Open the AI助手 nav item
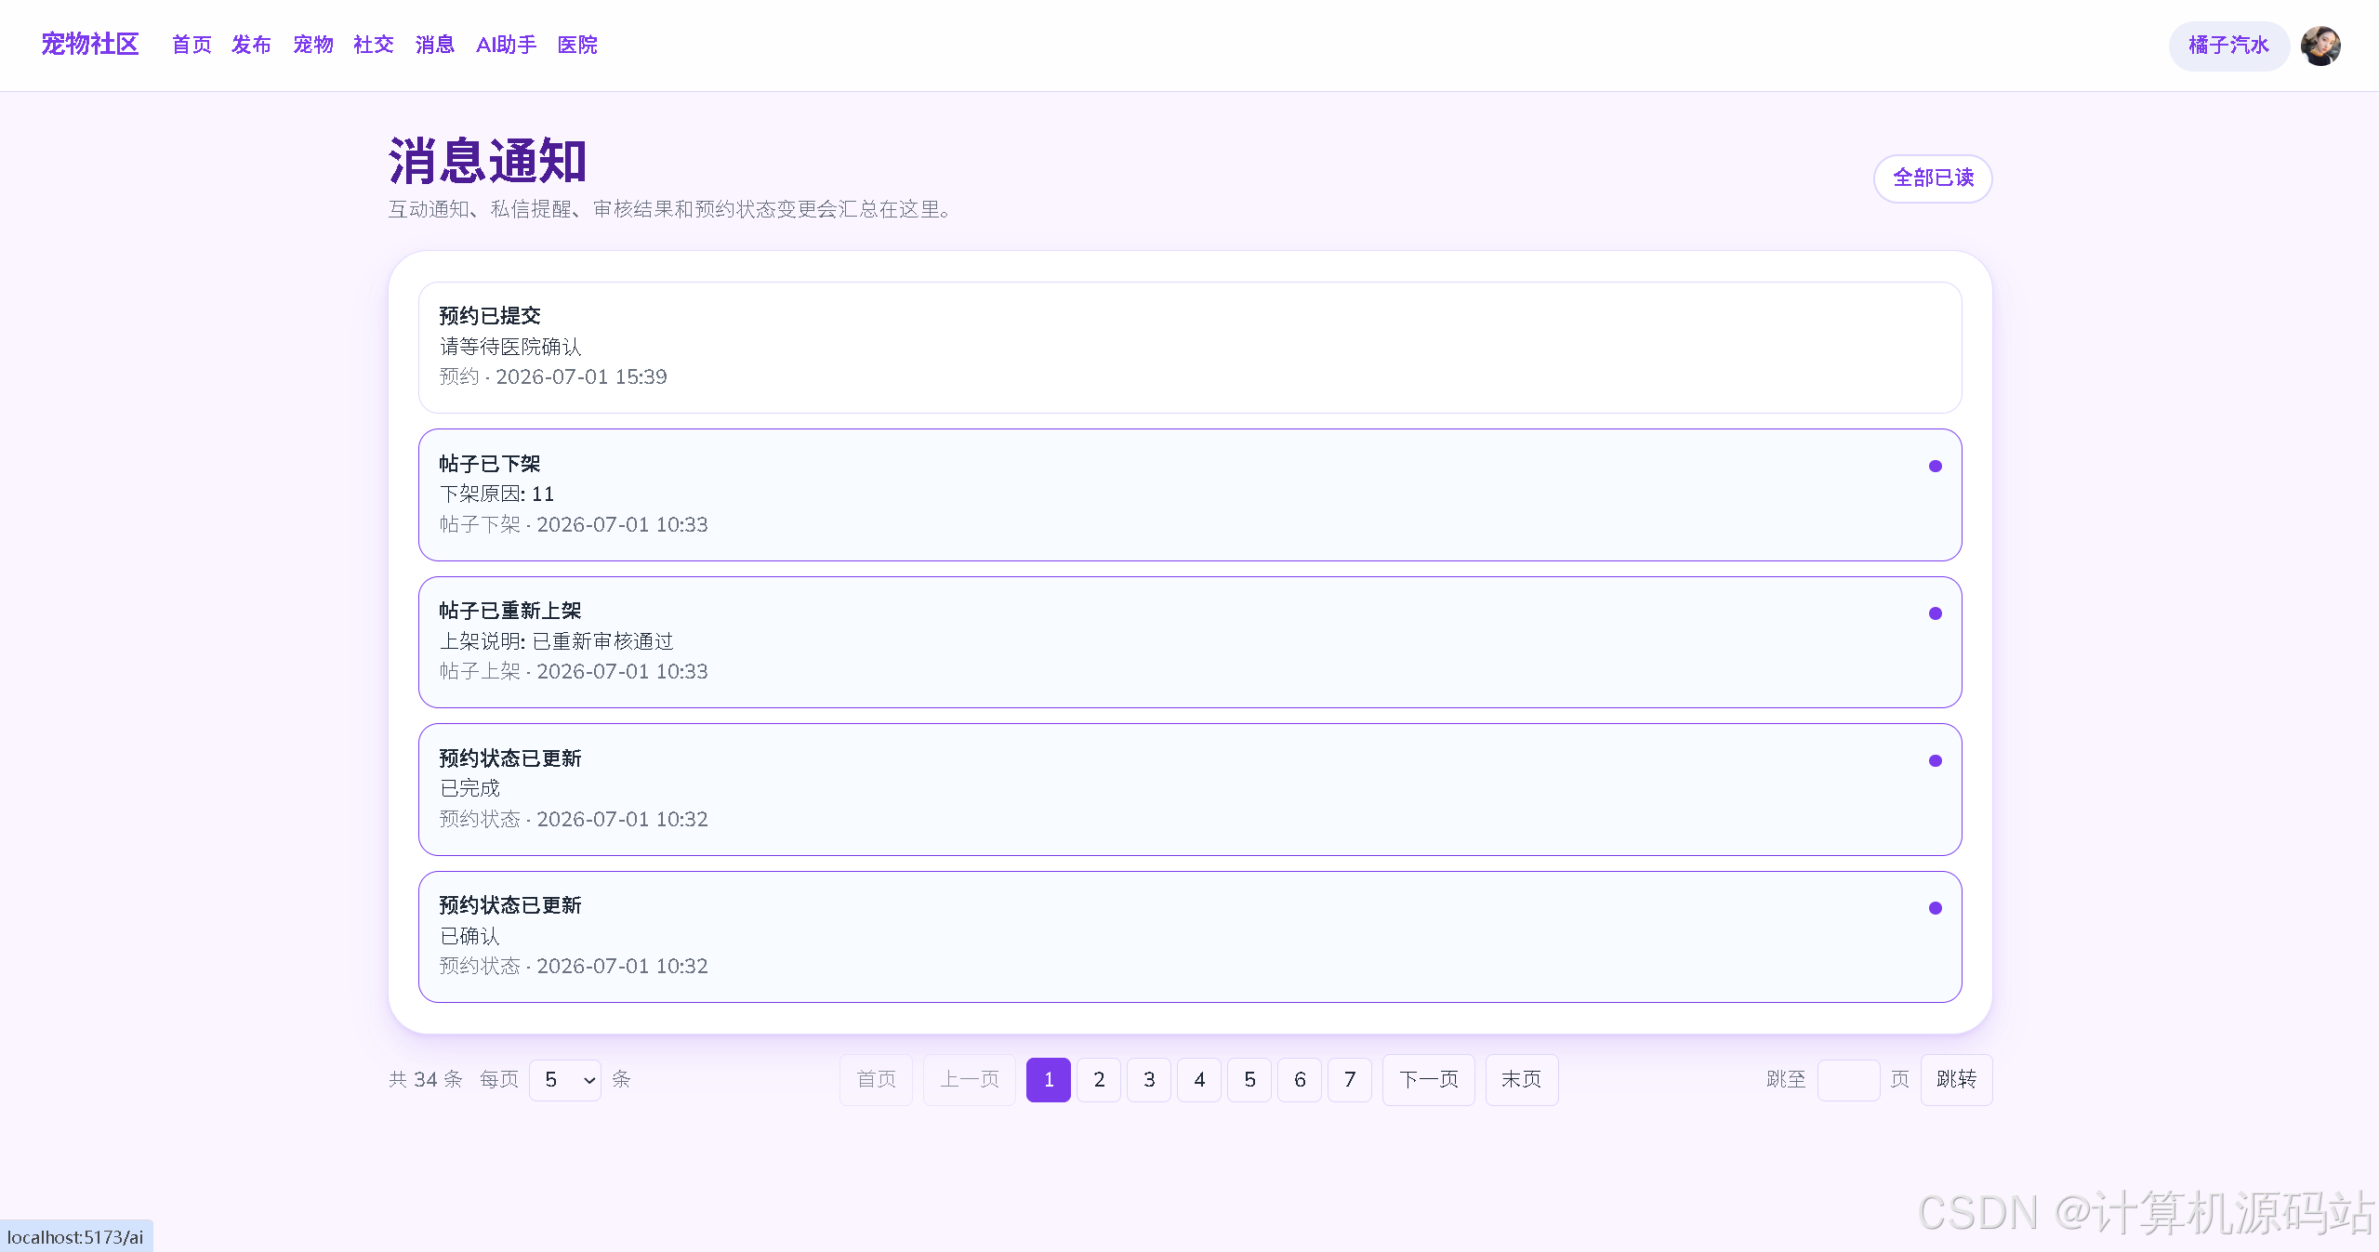 [x=507, y=45]
